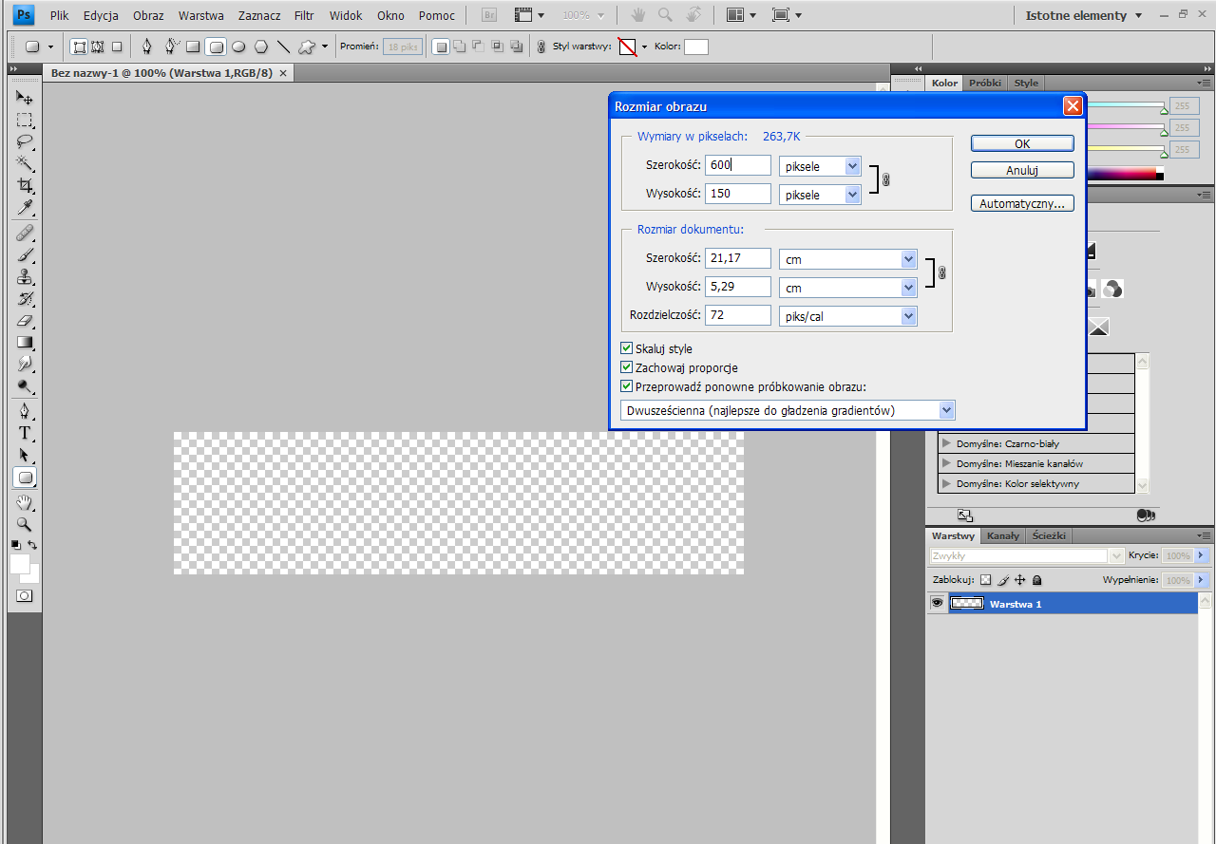Screen dimensions: 1216x844
Task: Select the Dodge tool
Action: coord(25,386)
